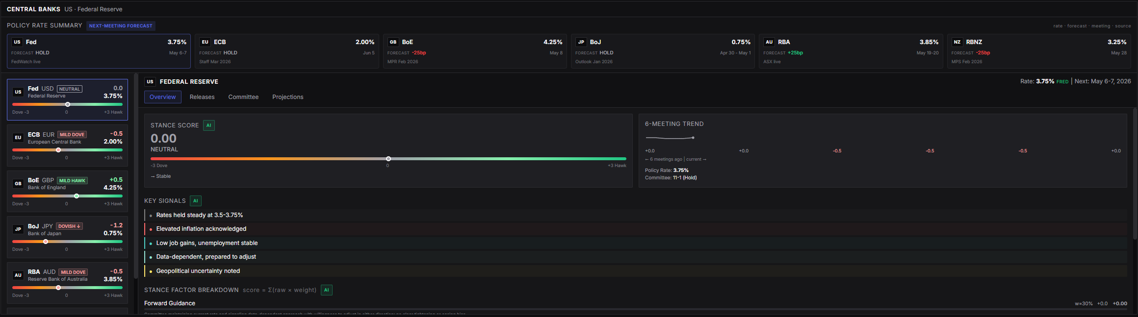Click 'Data-dependent, prepared to adjust' signal
1138x317 pixels.
(x=636, y=257)
